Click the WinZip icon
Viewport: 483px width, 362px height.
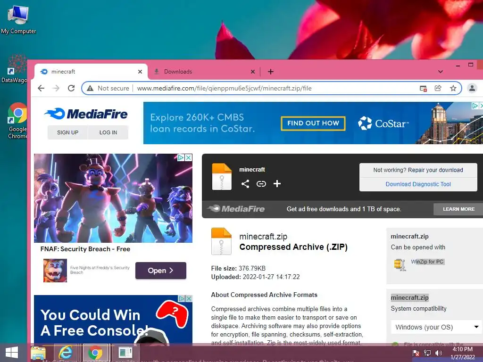[400, 265]
